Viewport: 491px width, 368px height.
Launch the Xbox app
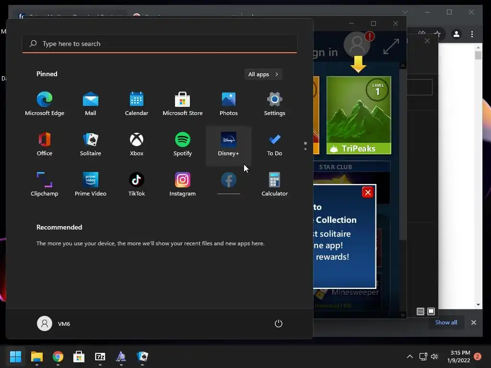click(x=137, y=144)
